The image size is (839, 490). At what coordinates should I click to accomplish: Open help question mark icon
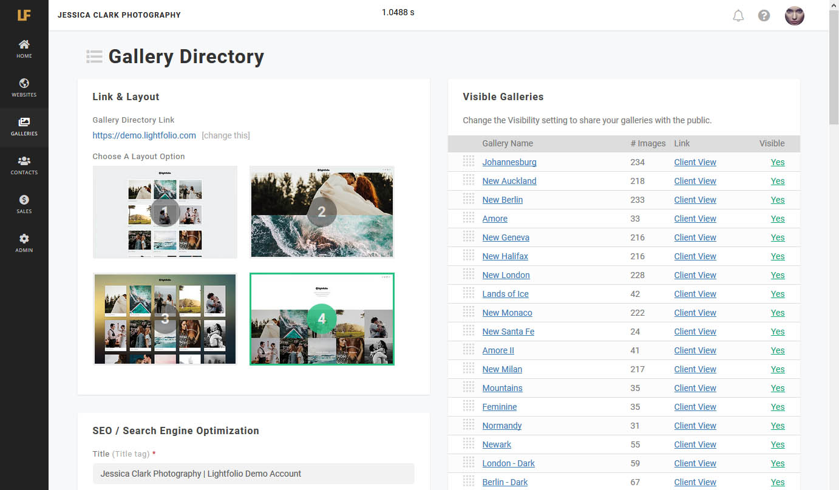click(764, 16)
